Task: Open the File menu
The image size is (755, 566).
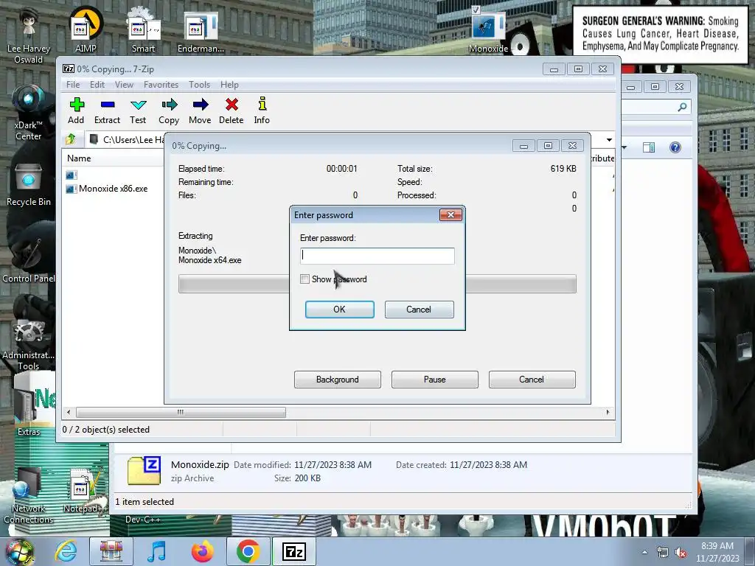Action: (73, 85)
